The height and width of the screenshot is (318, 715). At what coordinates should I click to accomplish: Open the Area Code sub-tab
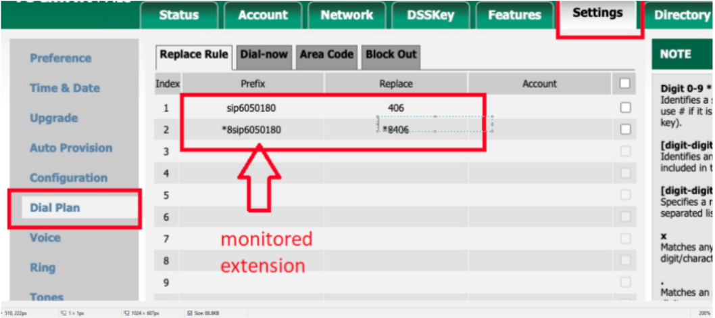[x=326, y=55]
